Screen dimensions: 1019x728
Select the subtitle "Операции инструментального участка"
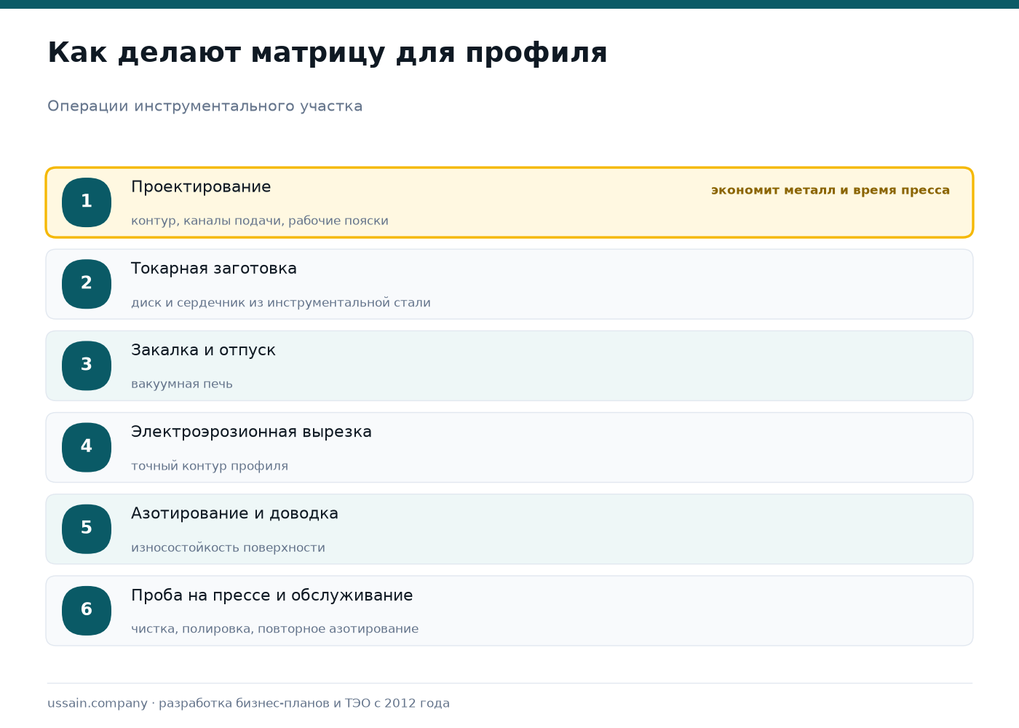(205, 106)
